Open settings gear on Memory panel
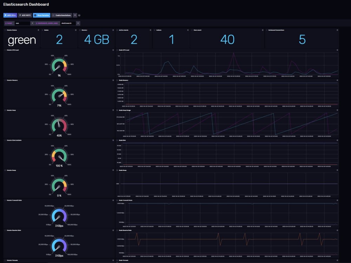Image resolution: width=351 pixels, height=263 pixels. click(113, 31)
